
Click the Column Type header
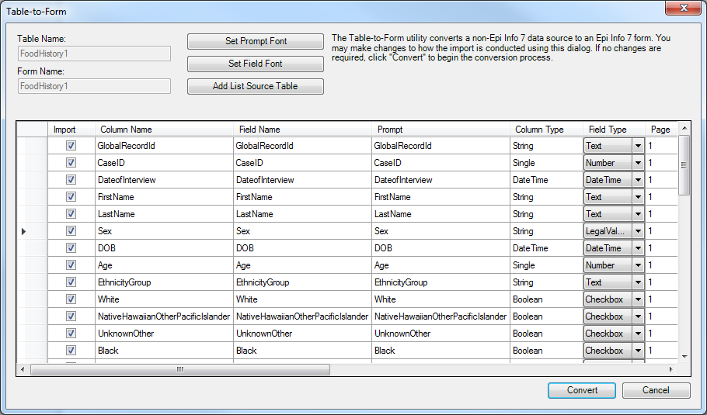[546, 130]
